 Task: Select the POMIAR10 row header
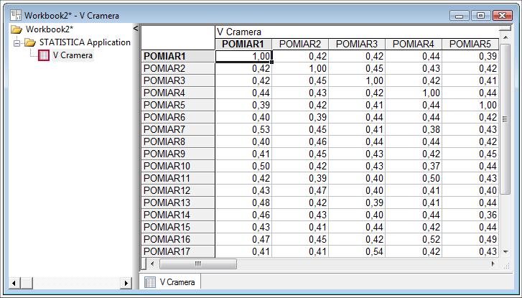tap(178, 166)
